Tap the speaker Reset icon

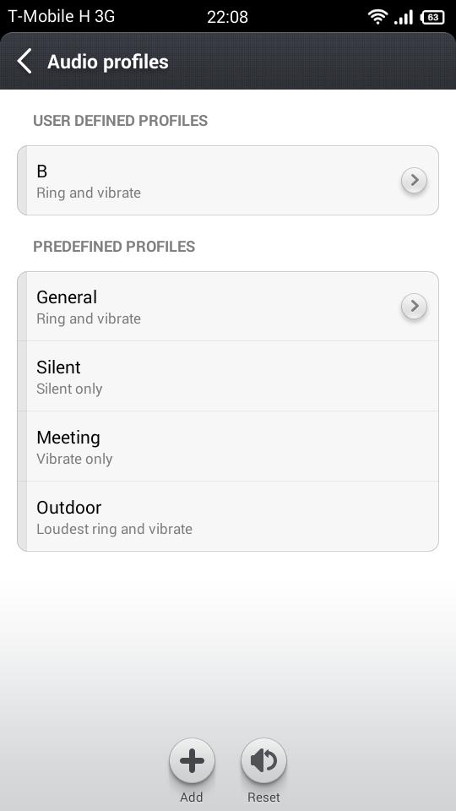263,761
